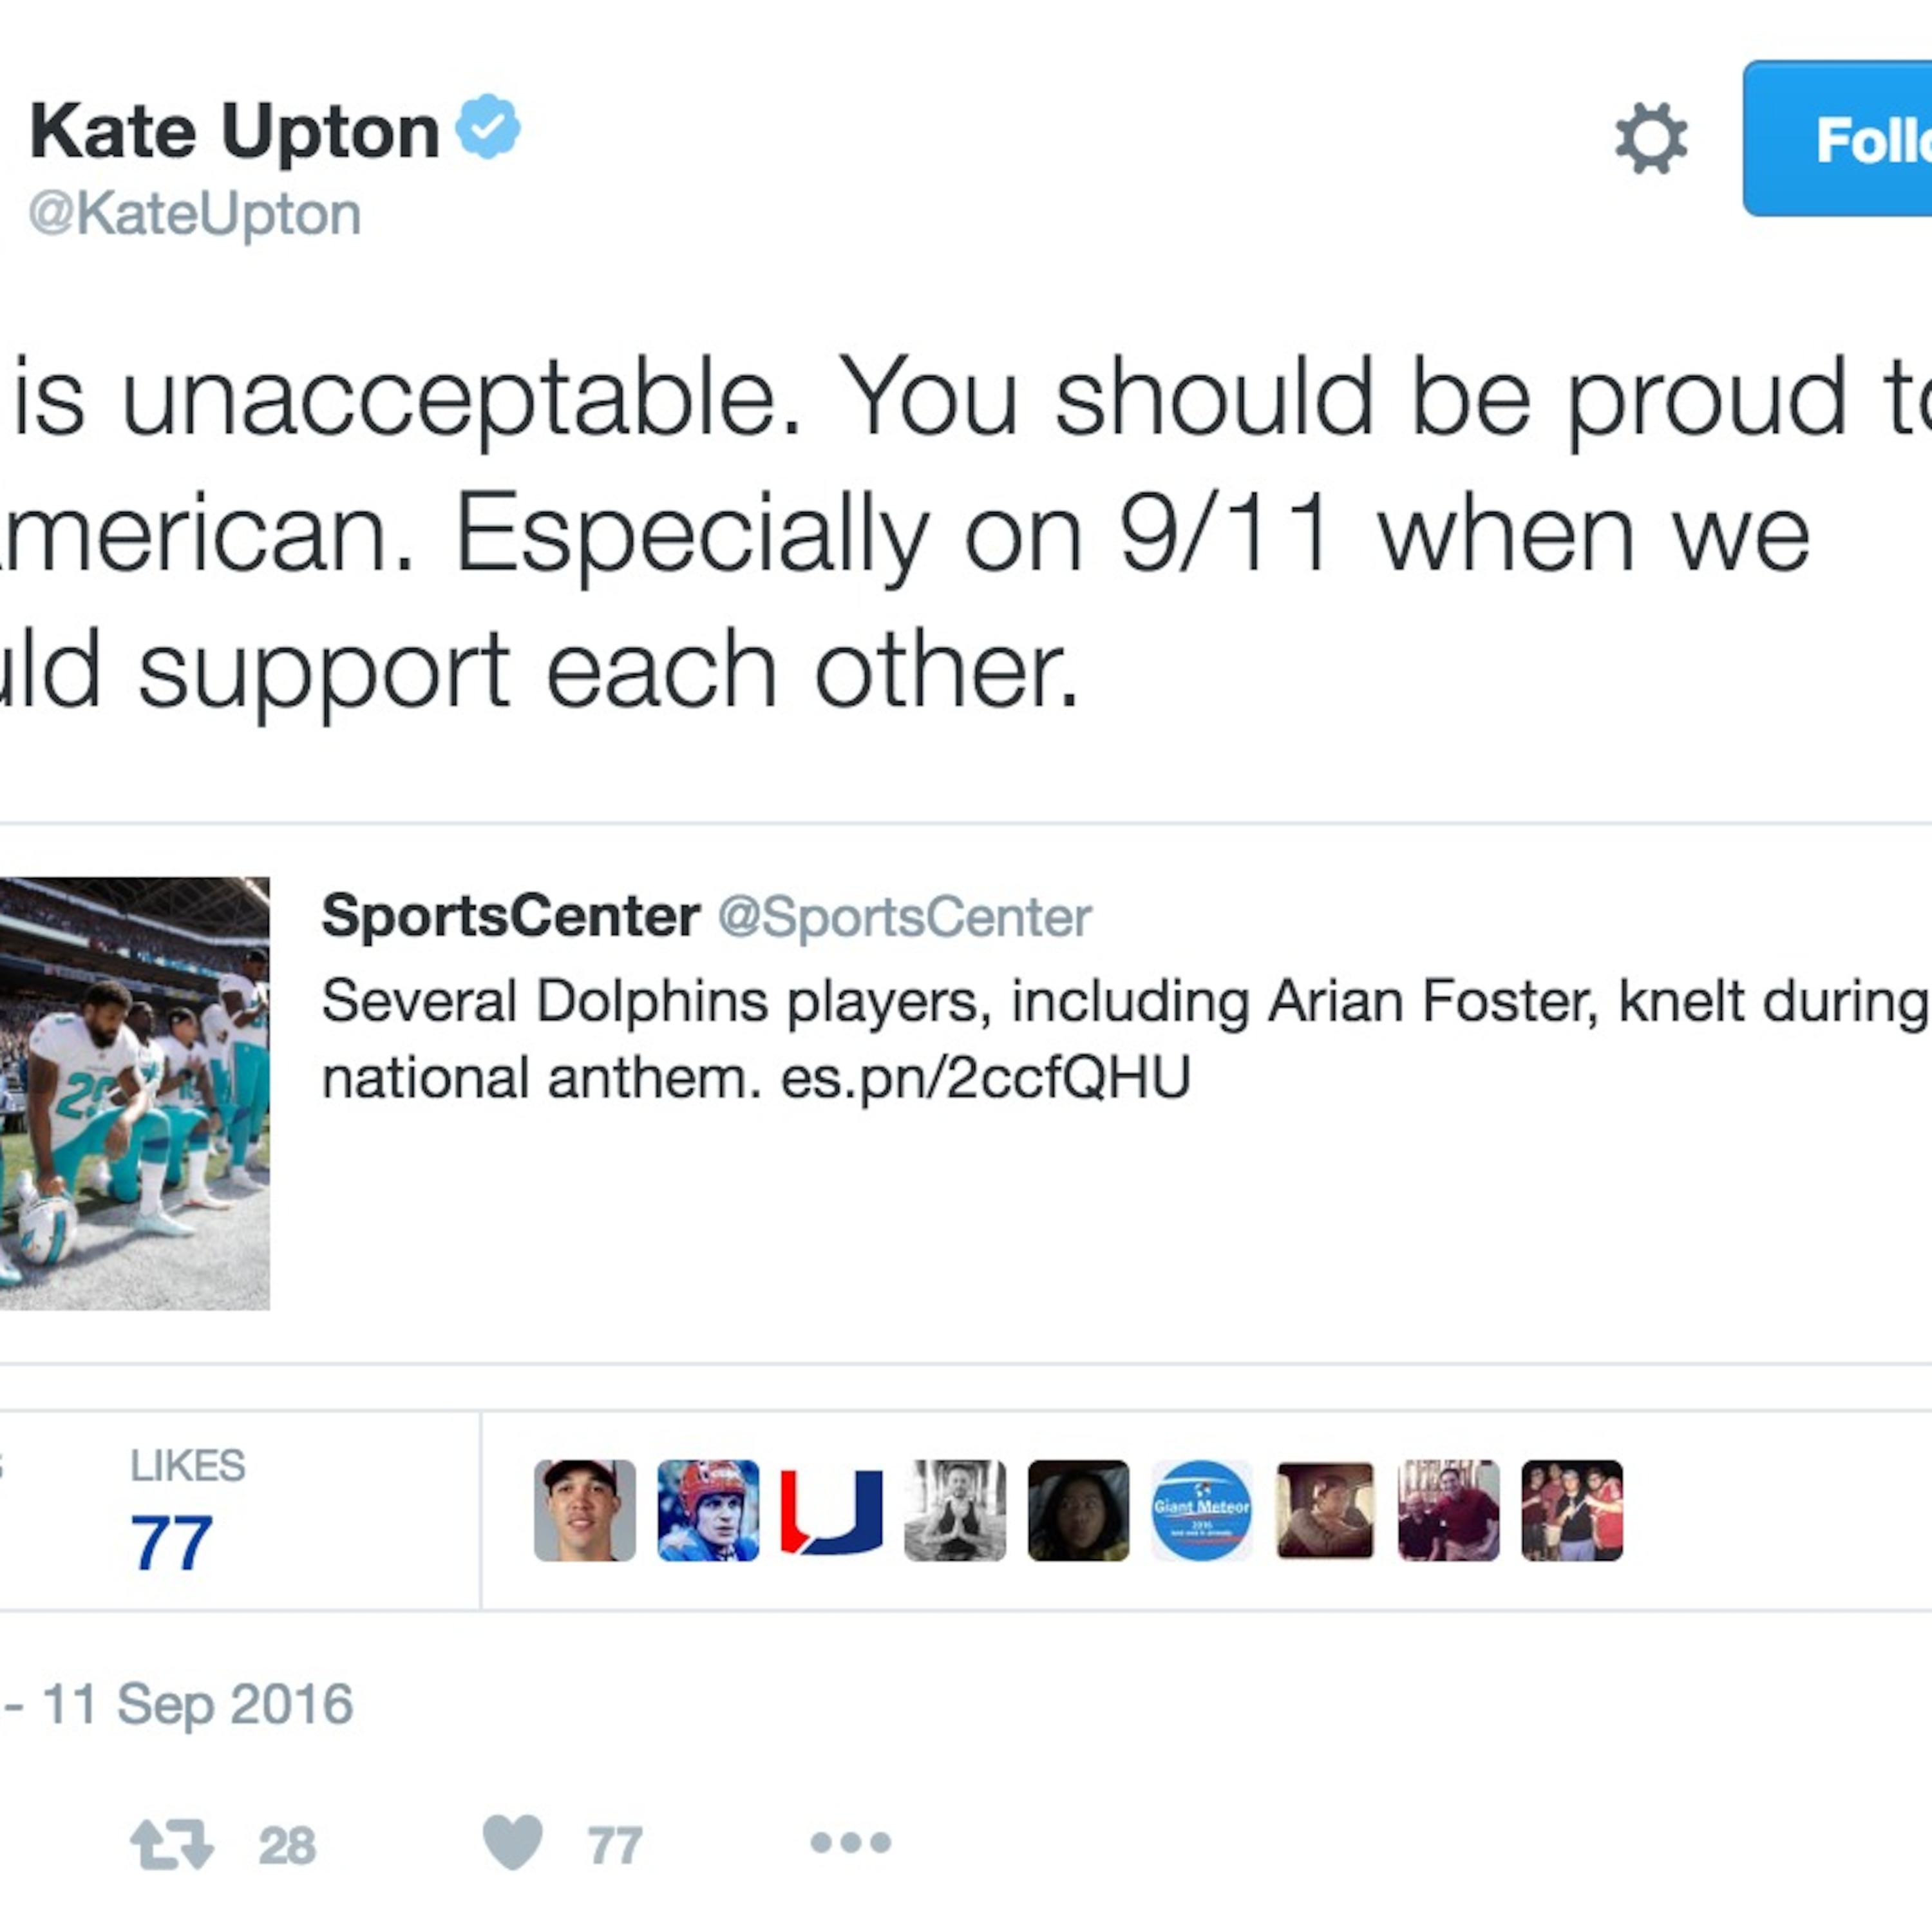
Task: Open the es.pn/2ccfQHU link
Action: tap(985, 1078)
